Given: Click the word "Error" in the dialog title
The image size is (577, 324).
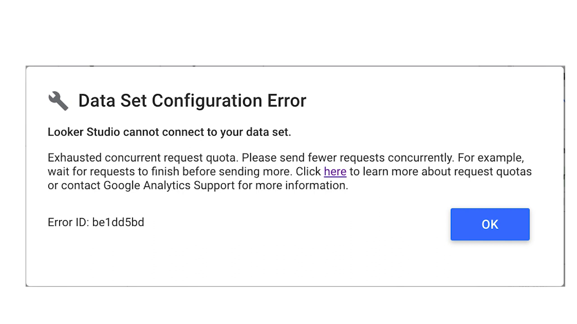Looking at the screenshot, I should point(287,100).
